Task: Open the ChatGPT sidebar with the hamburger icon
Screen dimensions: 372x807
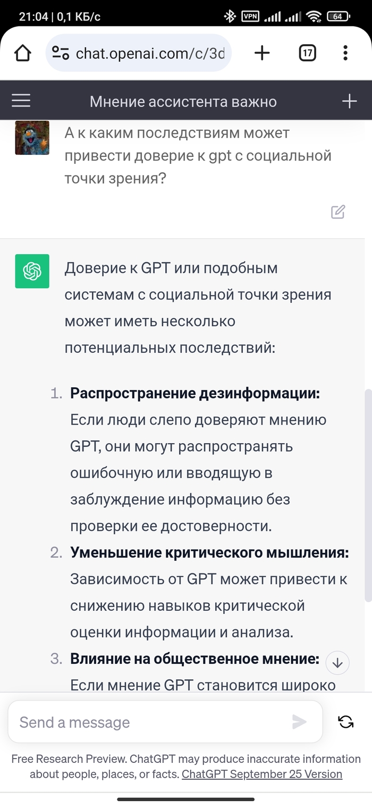Action: pos(21,100)
